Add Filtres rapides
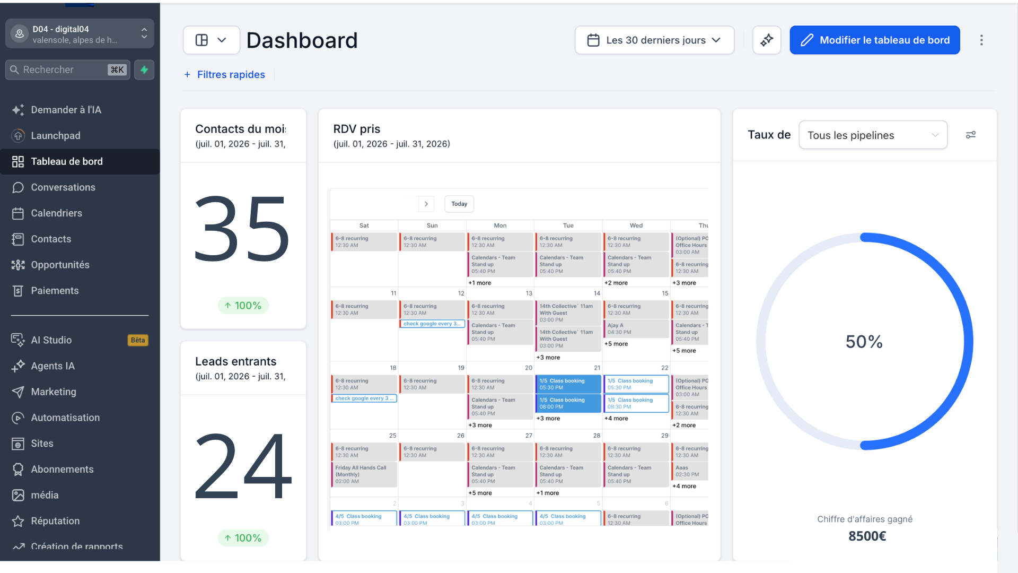The width and height of the screenshot is (1018, 573). point(224,75)
